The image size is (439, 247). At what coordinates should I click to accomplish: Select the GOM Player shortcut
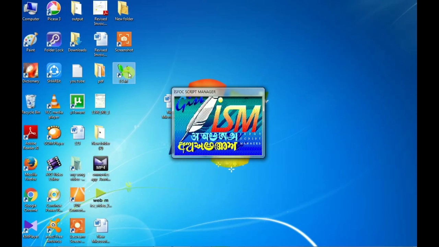coord(54,136)
